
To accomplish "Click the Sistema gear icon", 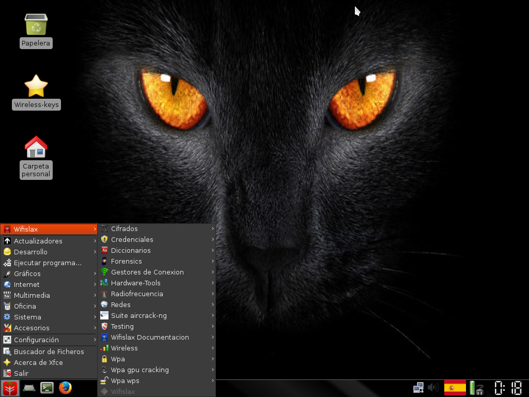I will click(x=7, y=317).
